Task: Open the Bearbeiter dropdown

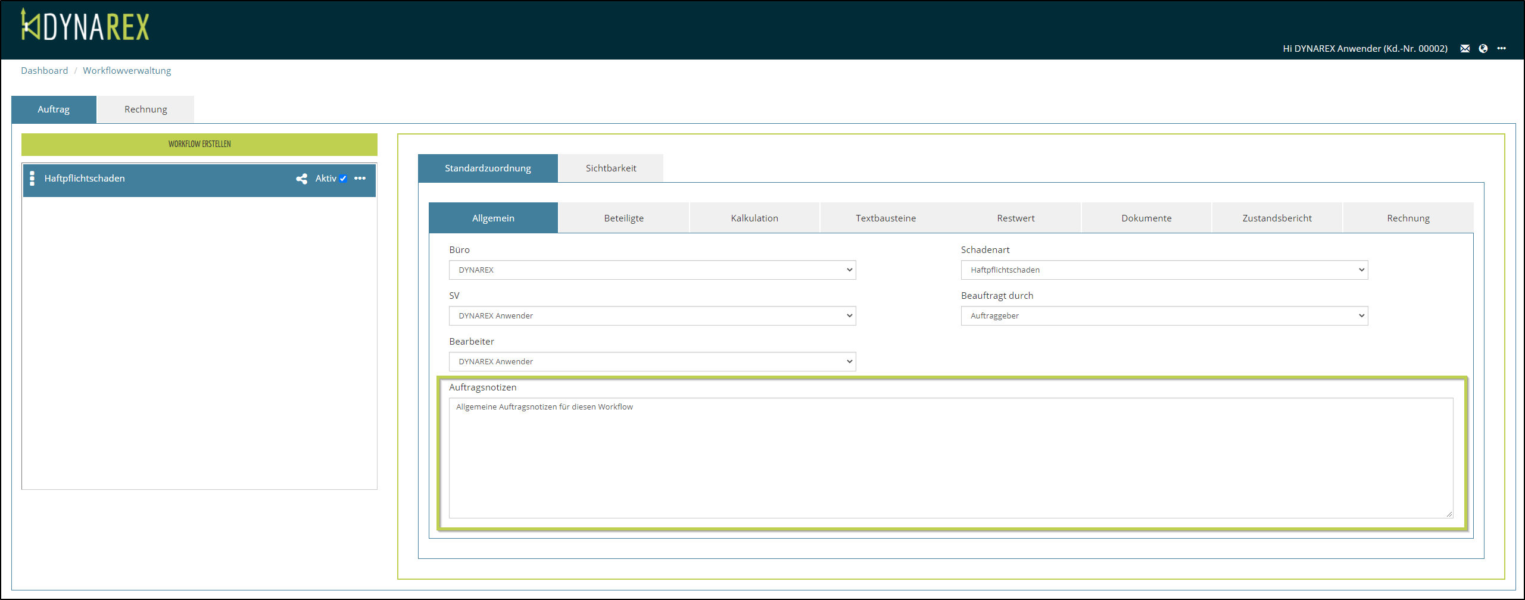Action: click(652, 362)
